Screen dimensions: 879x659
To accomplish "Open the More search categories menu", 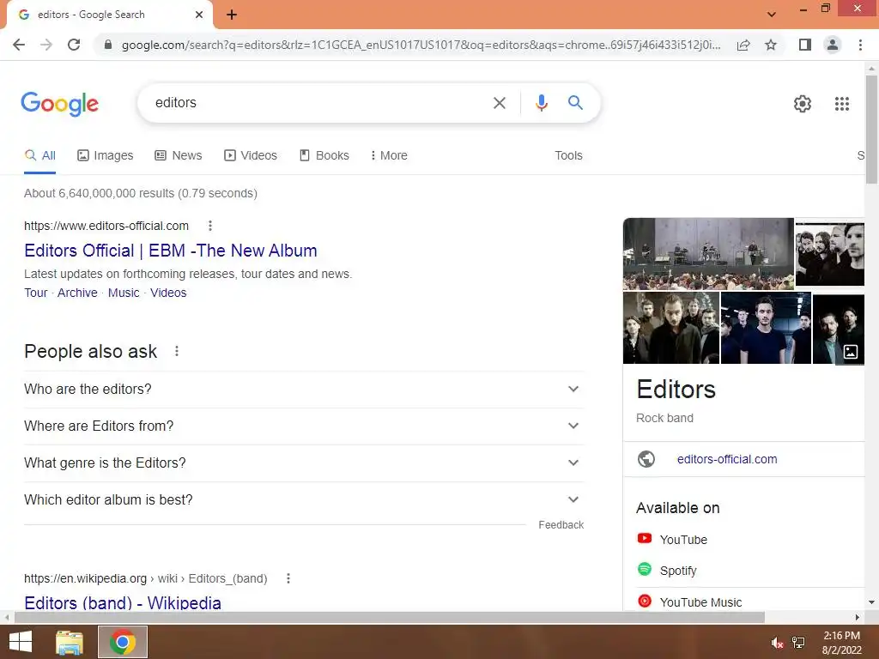I will pos(389,156).
